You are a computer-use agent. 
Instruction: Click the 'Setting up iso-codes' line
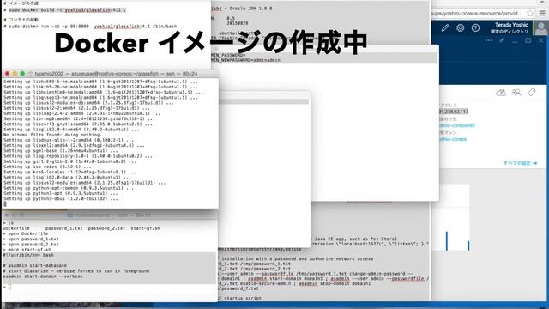click(x=47, y=167)
